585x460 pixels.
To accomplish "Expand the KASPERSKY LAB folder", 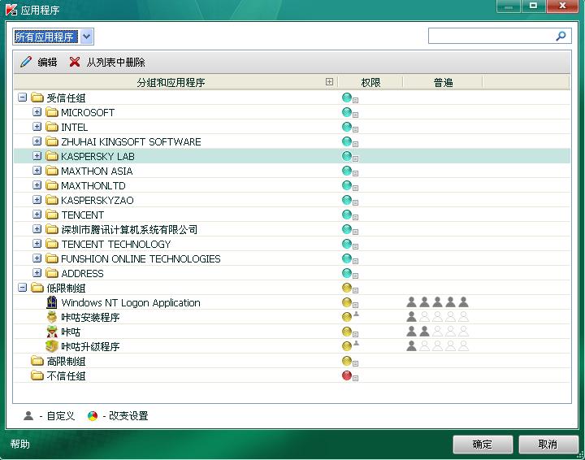I will coord(37,155).
